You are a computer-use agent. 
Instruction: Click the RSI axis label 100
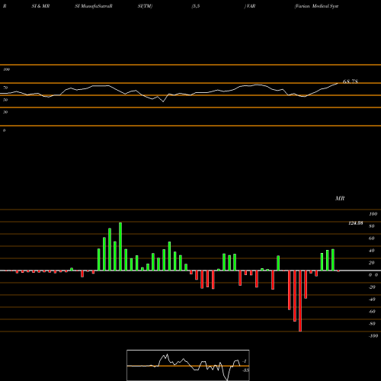click(7, 69)
